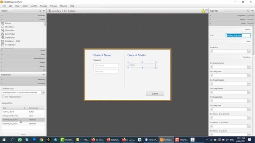Expand the Containers library section
The width and height of the screenshot is (255, 143).
point(23,15)
